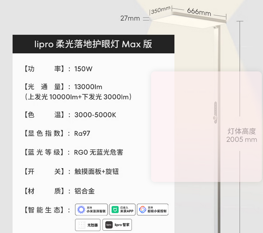Click the power value 150W
This screenshot has height=233, width=263.
coord(83,69)
